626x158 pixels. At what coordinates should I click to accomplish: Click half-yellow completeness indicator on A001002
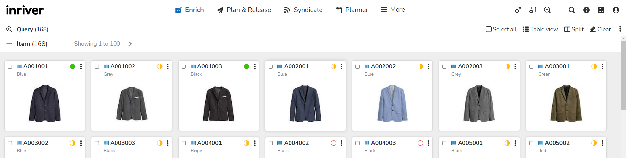(160, 66)
